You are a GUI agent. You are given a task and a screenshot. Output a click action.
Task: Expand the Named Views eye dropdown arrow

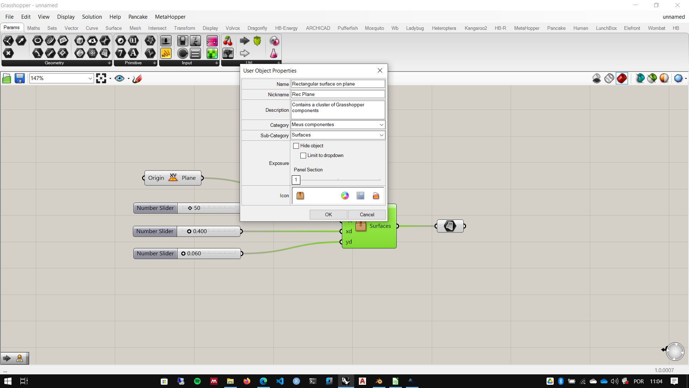[128, 78]
